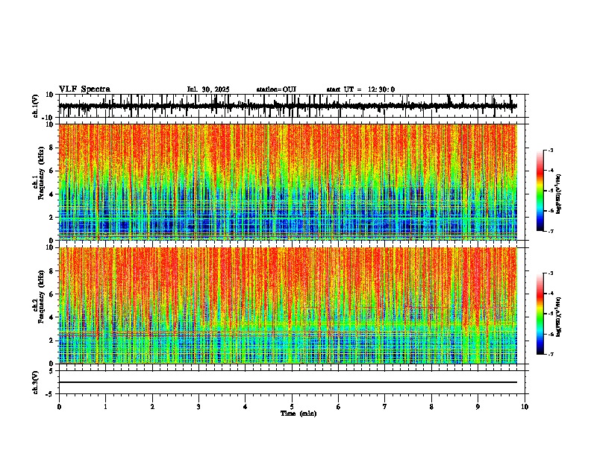Click the ch.1 colorbar log(PSD) unit label

point(559,194)
